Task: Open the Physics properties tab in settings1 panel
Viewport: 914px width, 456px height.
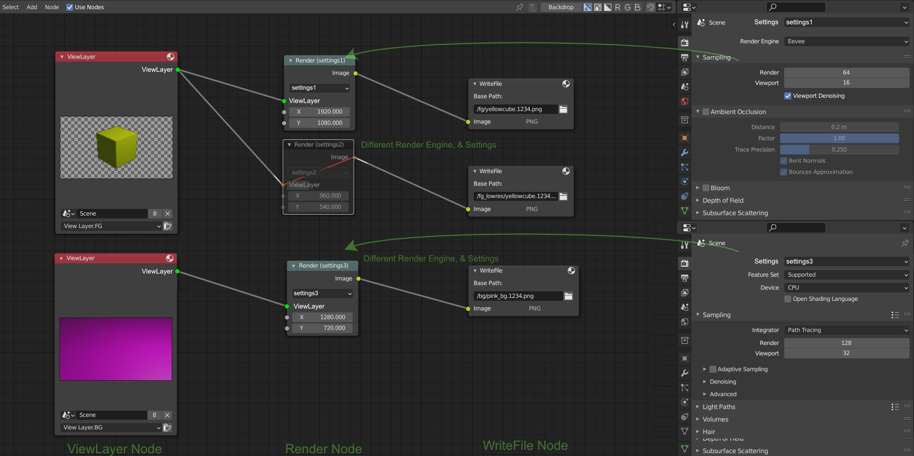Action: 684,181
